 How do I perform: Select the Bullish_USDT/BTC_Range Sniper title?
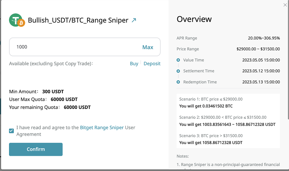[78, 20]
